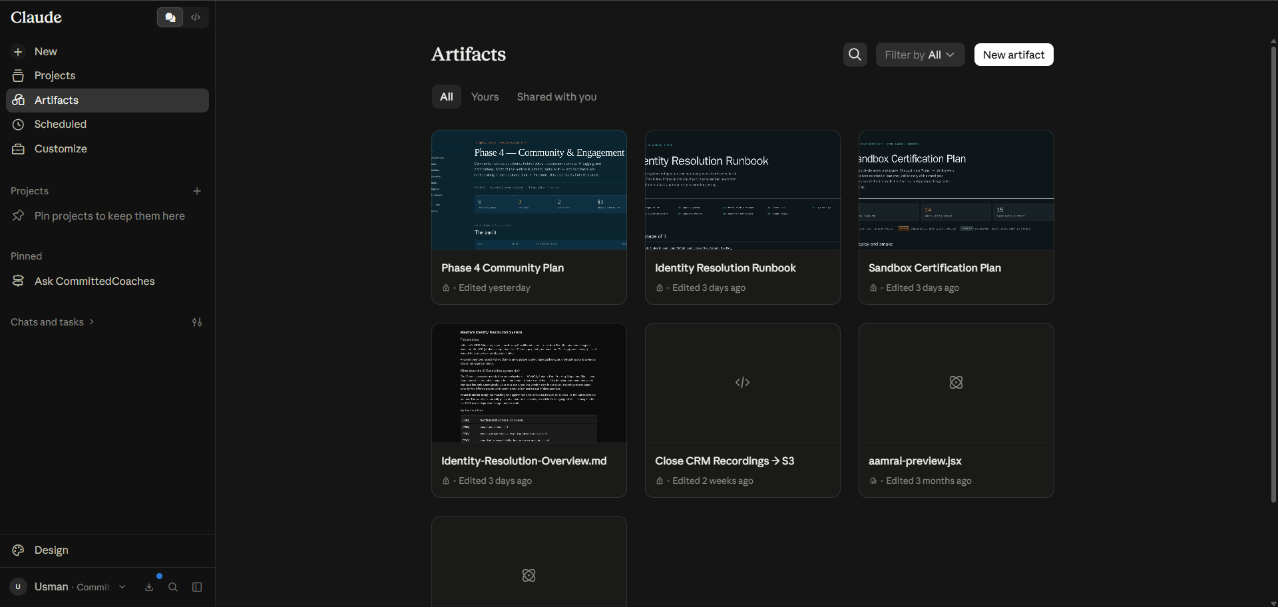Click lock icon under Phase 4 Community Plan
Viewport: 1278px width, 607px height.
[446, 288]
